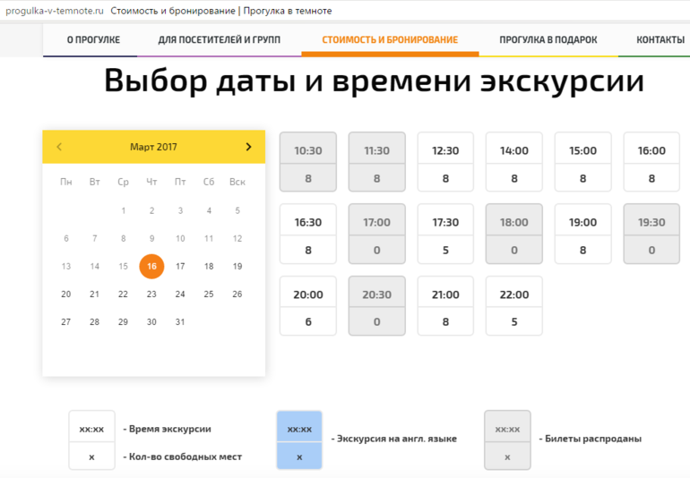Click the «Март 2017» month header
This screenshot has width=690, height=478.
pos(153,147)
